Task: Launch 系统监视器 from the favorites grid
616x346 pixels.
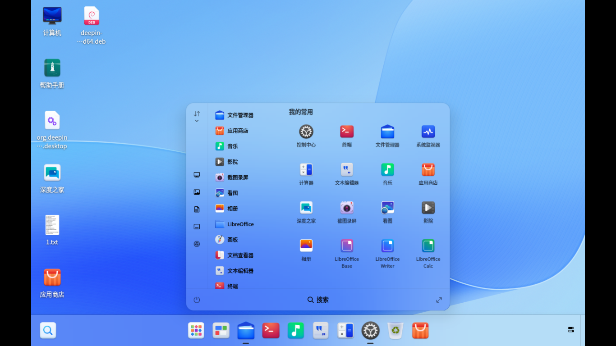Action: 428,132
